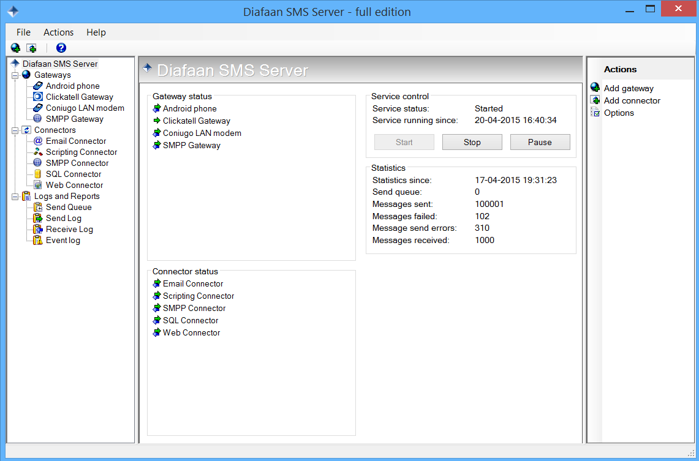Click the Receive Log icon in tree
Screen dimensions: 699x461
coord(38,230)
